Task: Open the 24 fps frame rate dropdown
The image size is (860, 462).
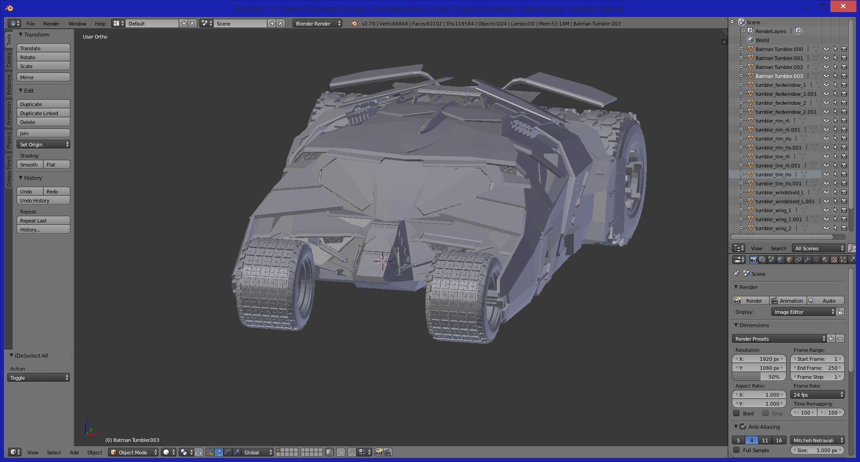Action: pos(817,394)
